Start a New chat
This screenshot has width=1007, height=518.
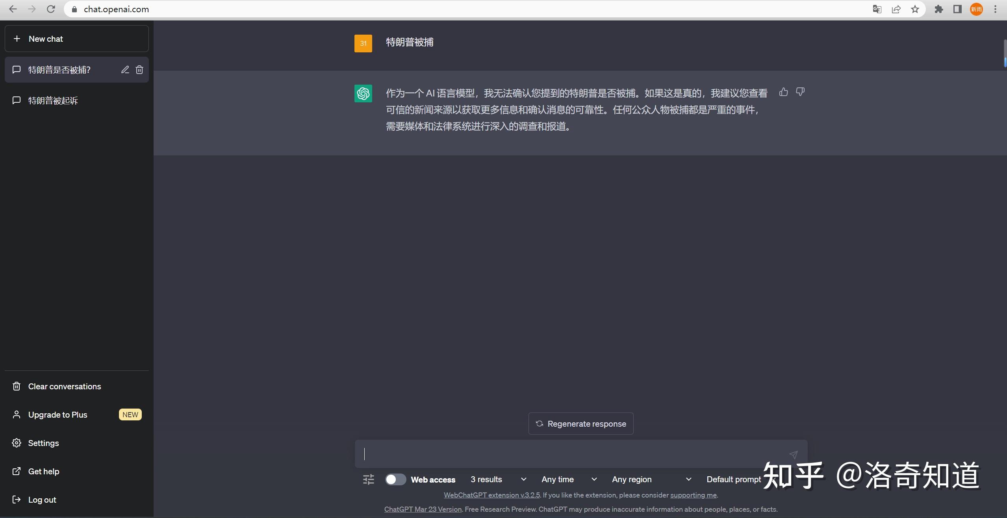pos(77,39)
